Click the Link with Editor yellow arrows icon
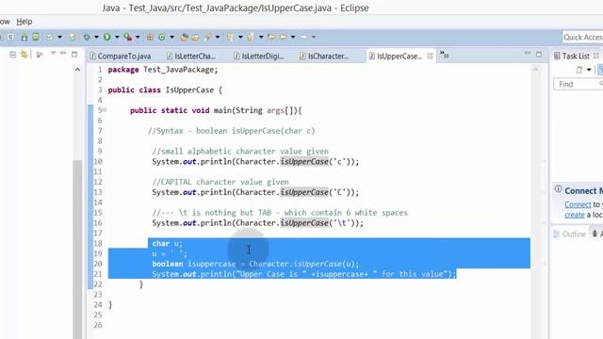Image resolution: width=603 pixels, height=339 pixels. pyautogui.click(x=24, y=55)
